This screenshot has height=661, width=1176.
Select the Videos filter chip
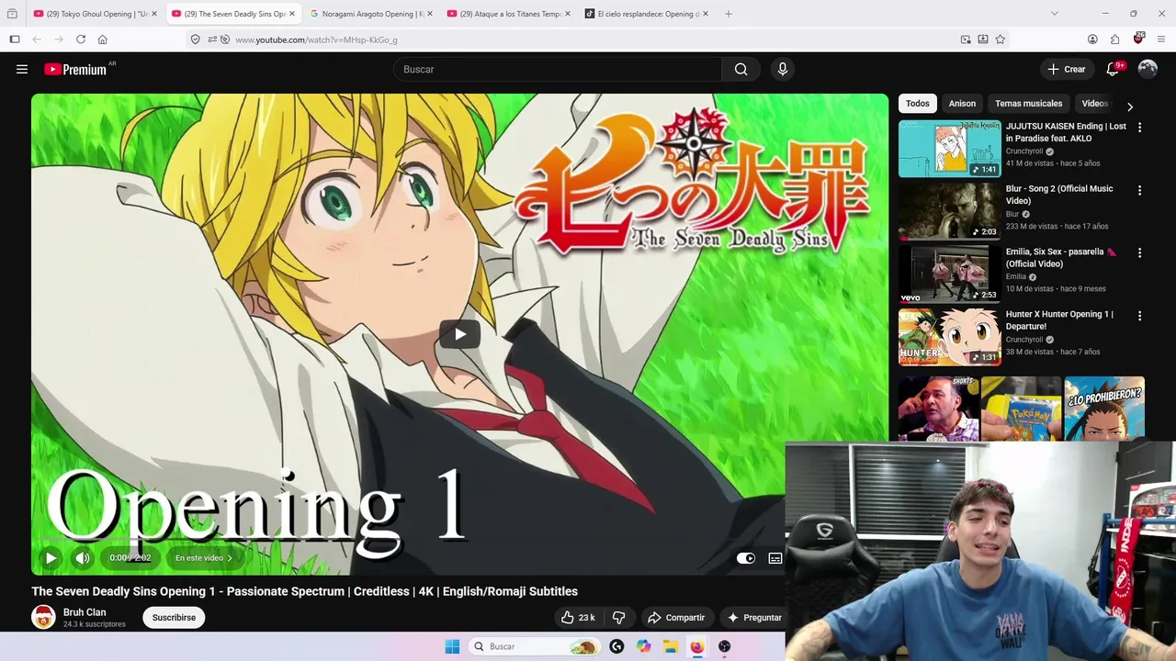(x=1094, y=104)
